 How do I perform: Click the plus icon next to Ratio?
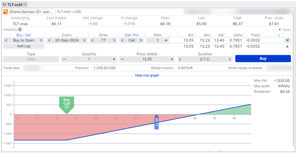[x=166, y=40]
